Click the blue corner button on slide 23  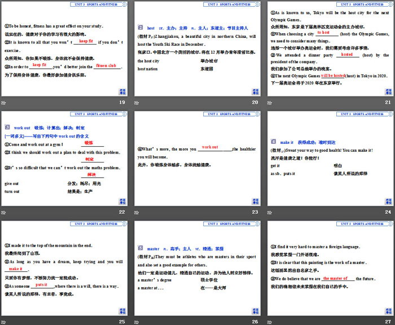(255, 201)
